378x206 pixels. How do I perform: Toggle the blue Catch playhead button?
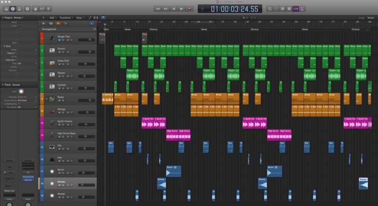[x=103, y=18]
